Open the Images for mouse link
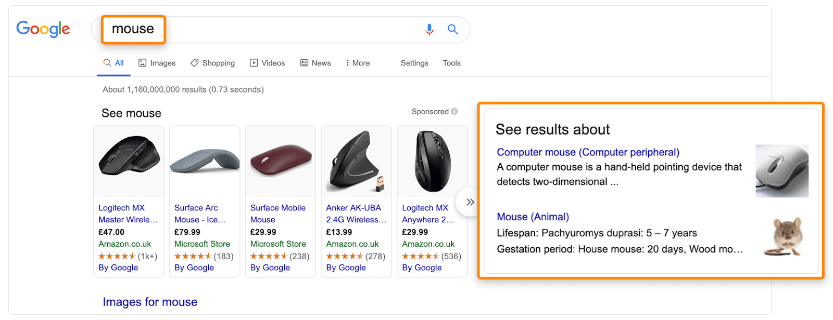 [x=150, y=302]
